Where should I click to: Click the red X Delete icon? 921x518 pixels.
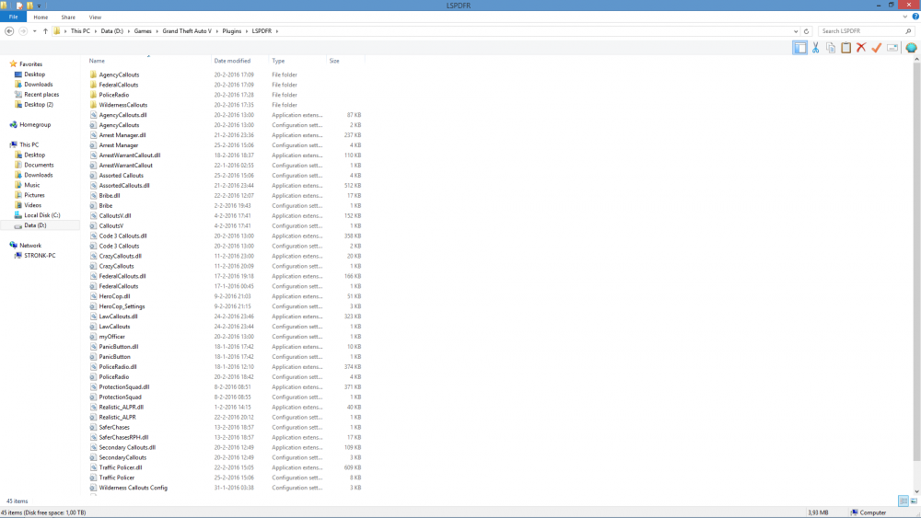[861, 48]
